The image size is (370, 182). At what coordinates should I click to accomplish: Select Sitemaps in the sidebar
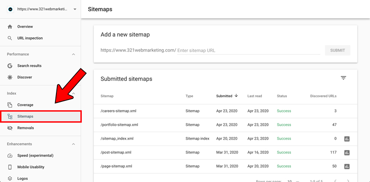41,117
